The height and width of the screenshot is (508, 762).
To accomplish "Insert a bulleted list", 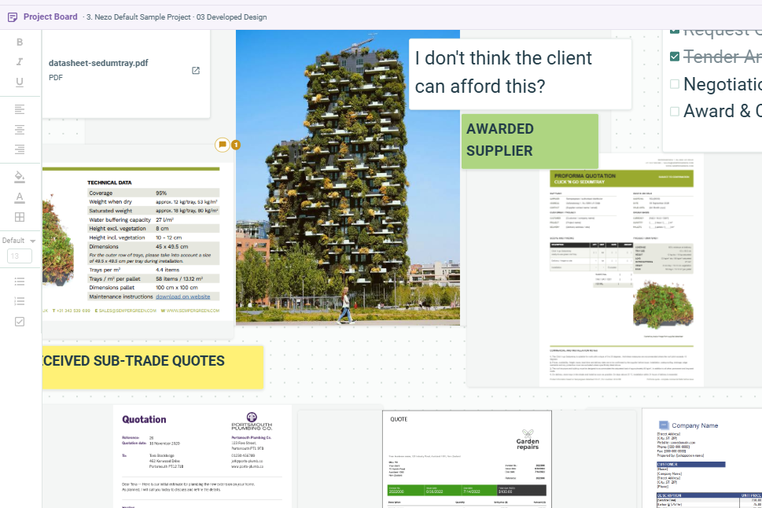I will pos(20,282).
